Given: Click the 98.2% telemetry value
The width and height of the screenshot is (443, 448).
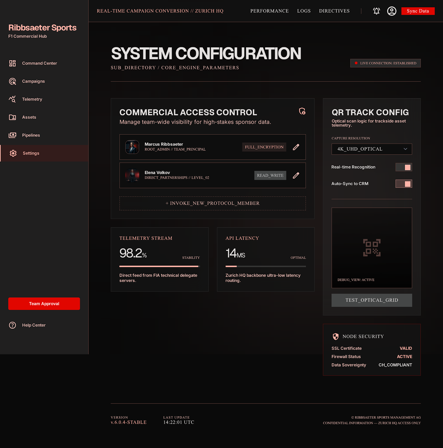Looking at the screenshot, I should pos(133,253).
